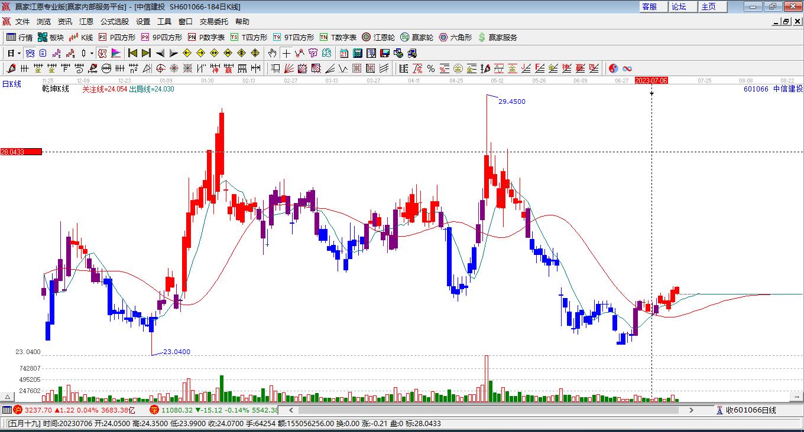Select the hand pan tool

click(272, 53)
